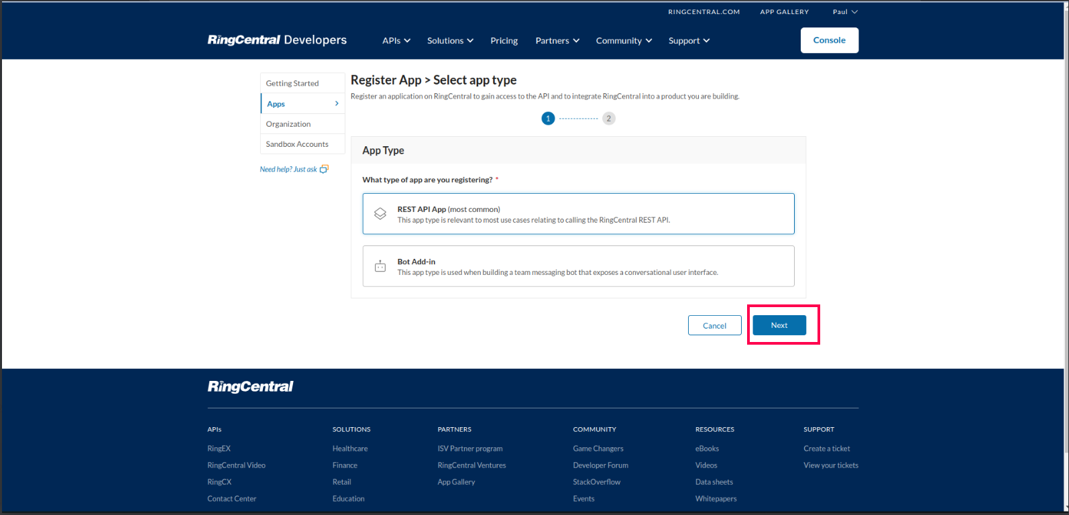
Task: Click the REST API App layers icon
Action: pyautogui.click(x=380, y=214)
